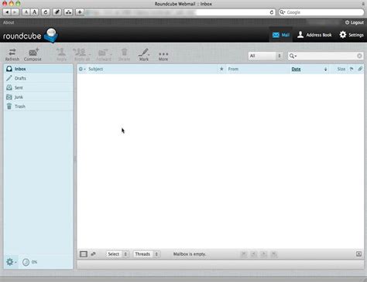Open the All message filter dropdown
Screen dimensions: 367x282
(x=265, y=56)
